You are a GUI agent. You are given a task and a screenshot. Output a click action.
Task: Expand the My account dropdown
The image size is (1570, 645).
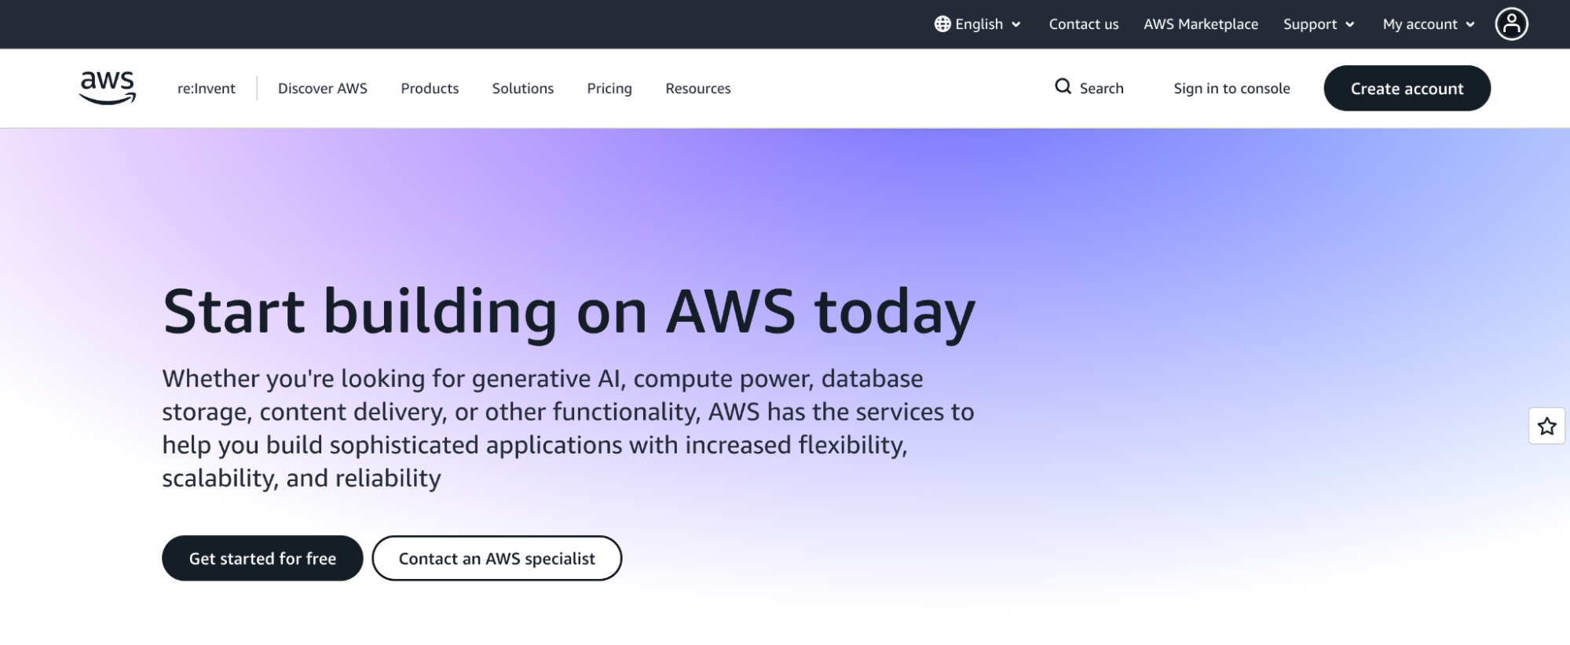pyautogui.click(x=1426, y=24)
